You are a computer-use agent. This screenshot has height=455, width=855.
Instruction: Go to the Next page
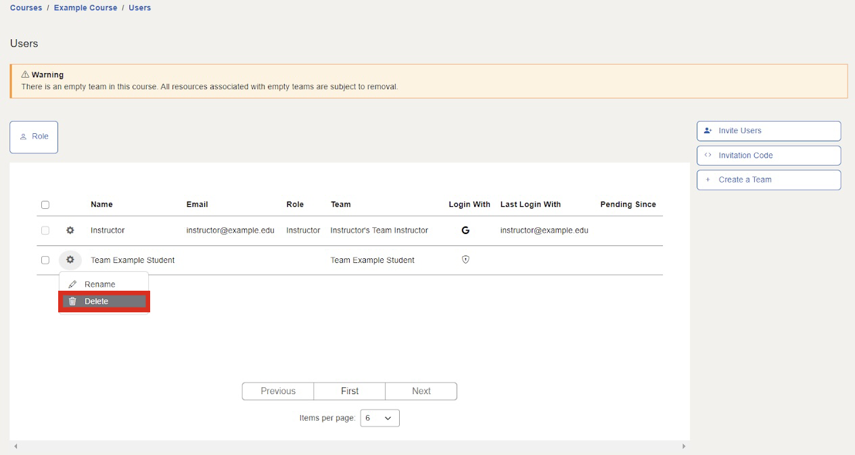point(421,391)
